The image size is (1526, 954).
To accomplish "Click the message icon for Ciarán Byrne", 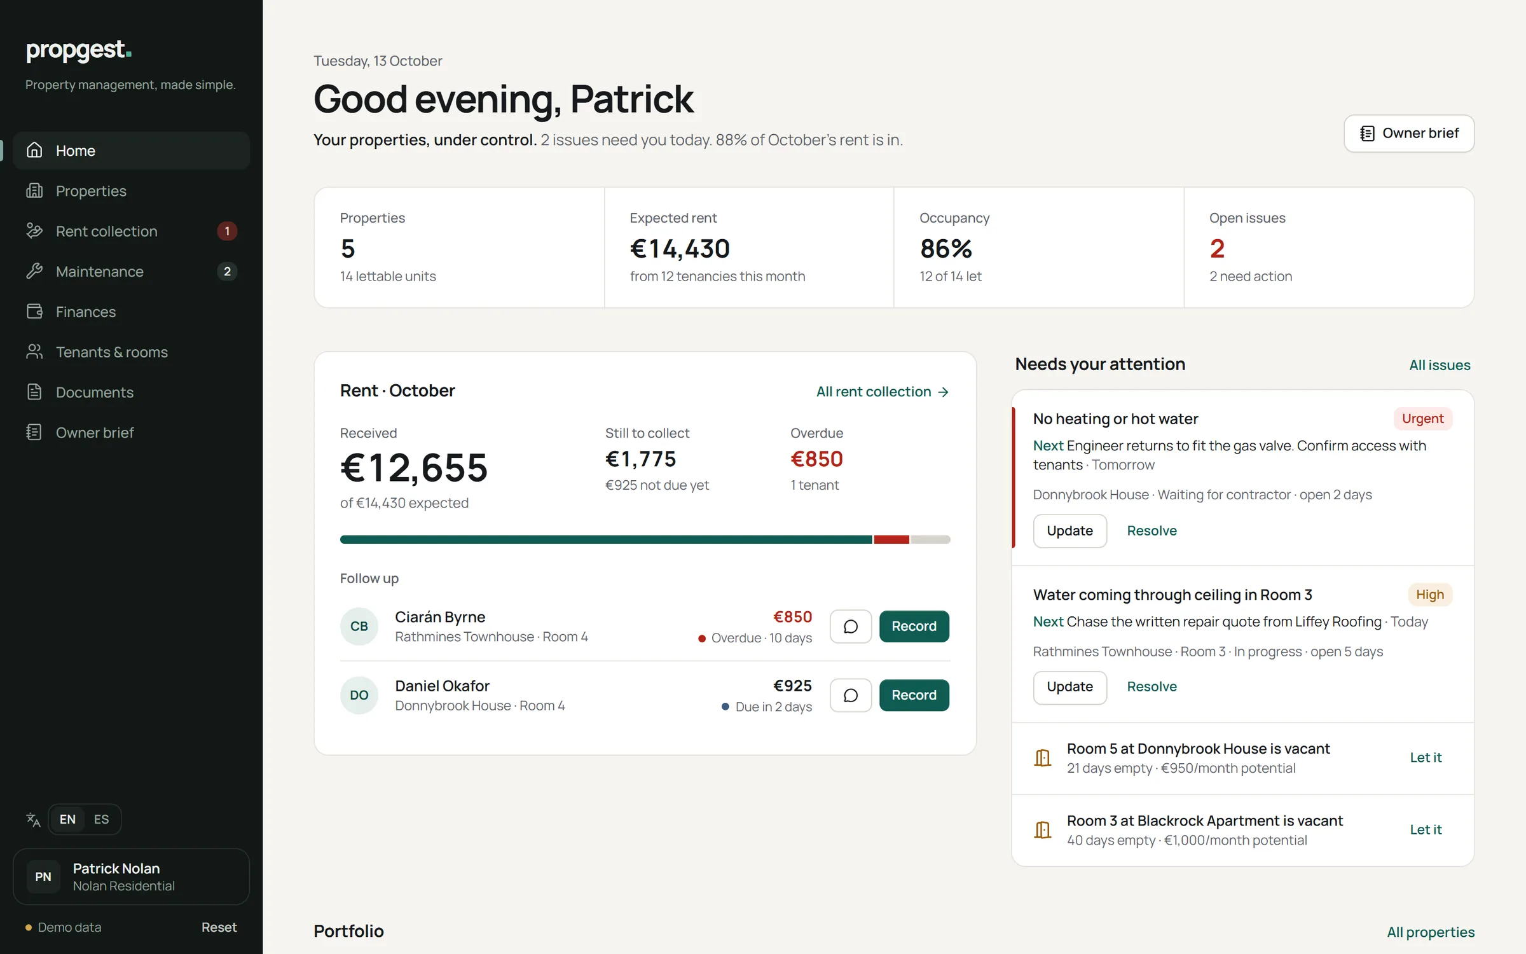I will pos(850,626).
